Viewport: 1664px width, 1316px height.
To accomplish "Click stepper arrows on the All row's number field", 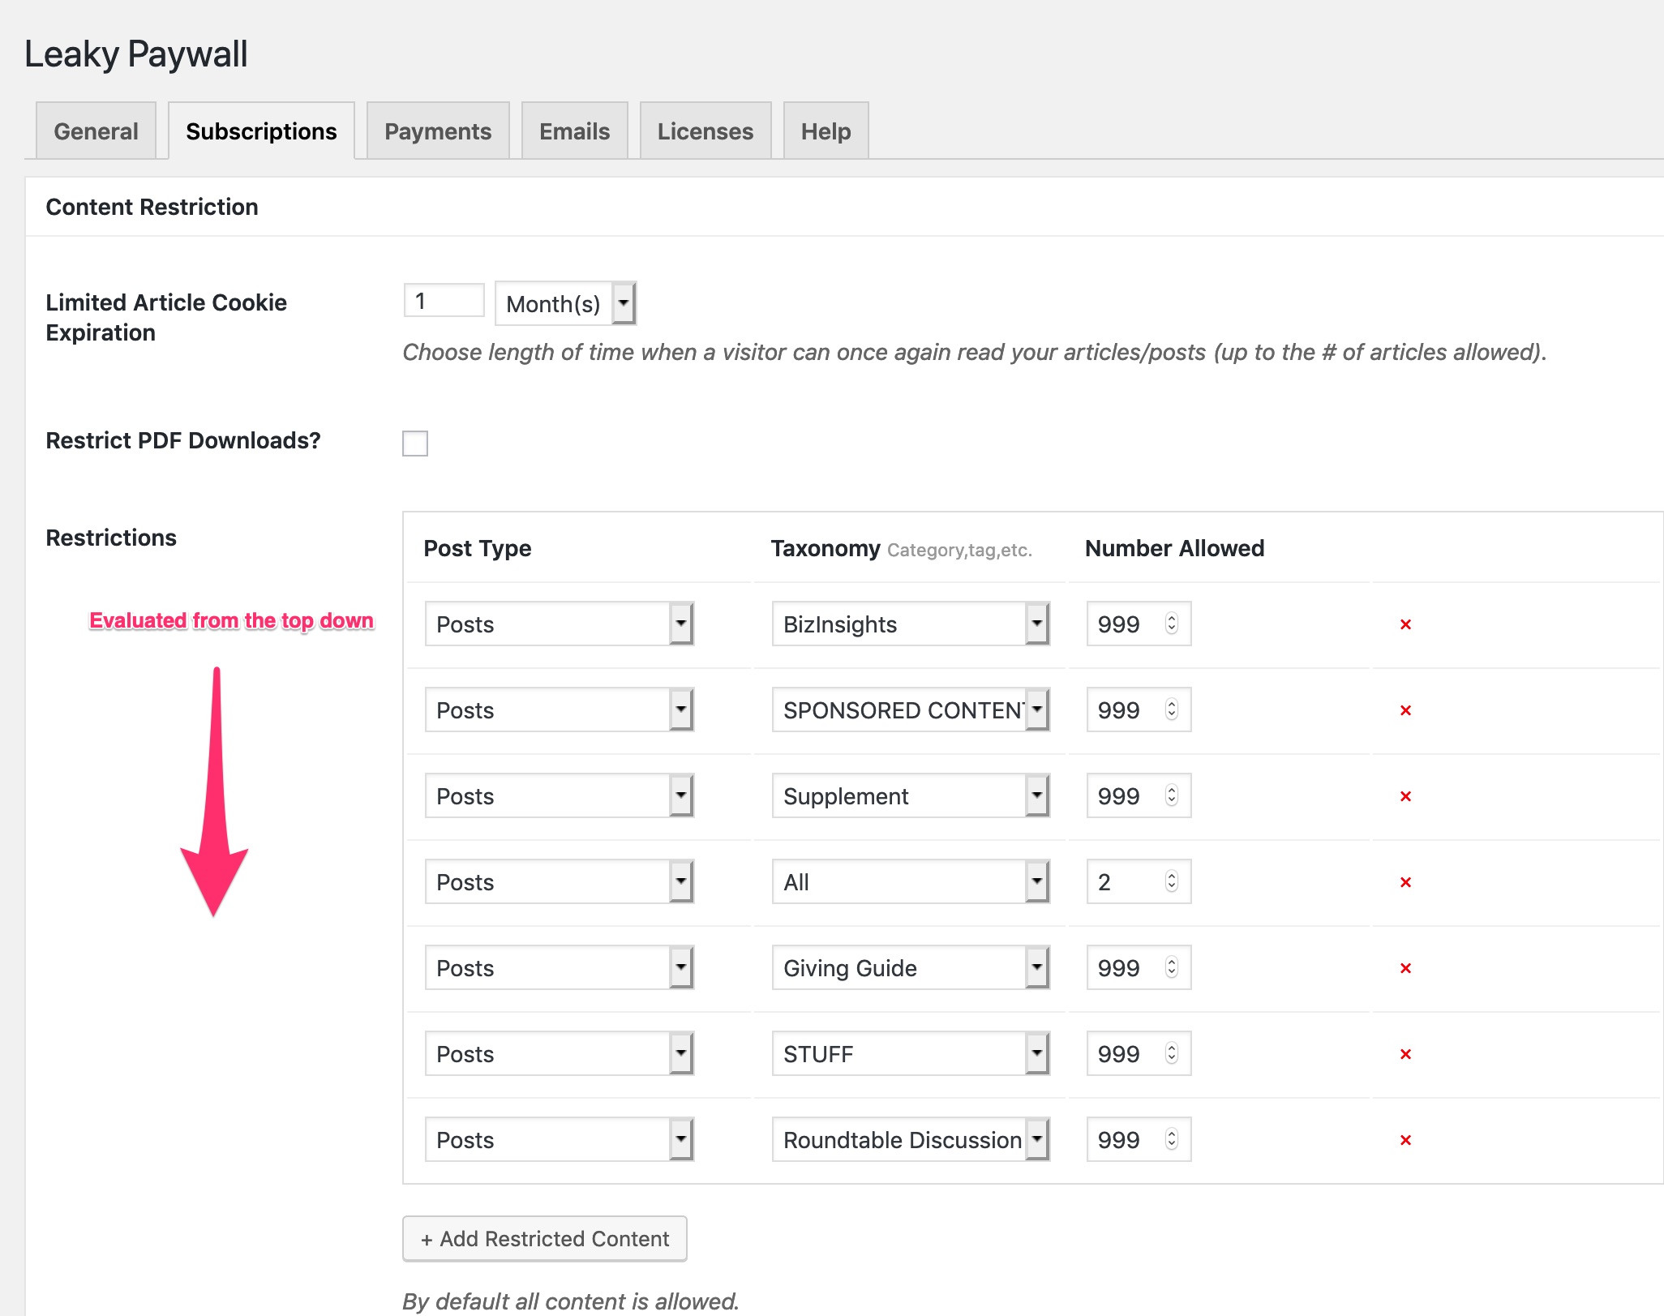I will click(x=1171, y=881).
